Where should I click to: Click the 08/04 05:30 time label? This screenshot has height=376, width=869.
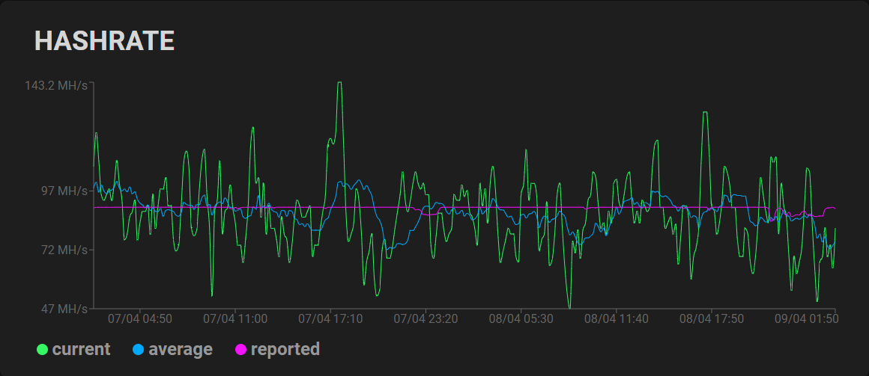[x=521, y=319]
